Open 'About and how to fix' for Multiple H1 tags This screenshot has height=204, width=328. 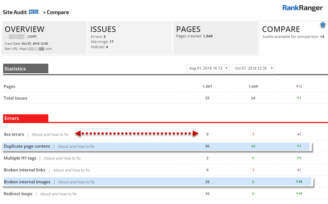62,158
